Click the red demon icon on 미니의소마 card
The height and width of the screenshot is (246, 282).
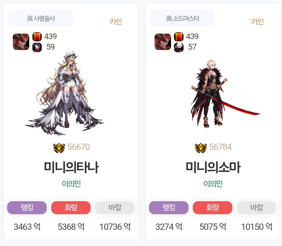tap(163, 42)
